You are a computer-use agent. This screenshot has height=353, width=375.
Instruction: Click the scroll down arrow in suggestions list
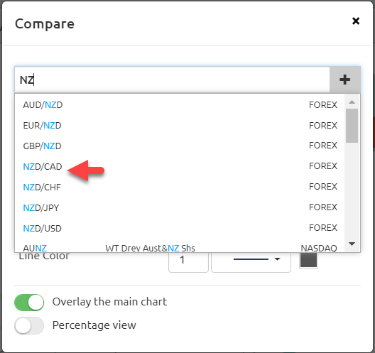point(352,244)
